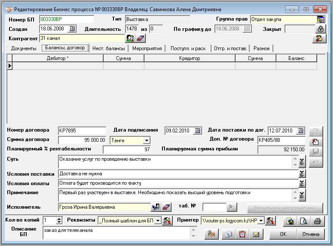Viewport: 333px width, 246px height.
Task: Confirm with the OK button
Action: tap(283, 234)
